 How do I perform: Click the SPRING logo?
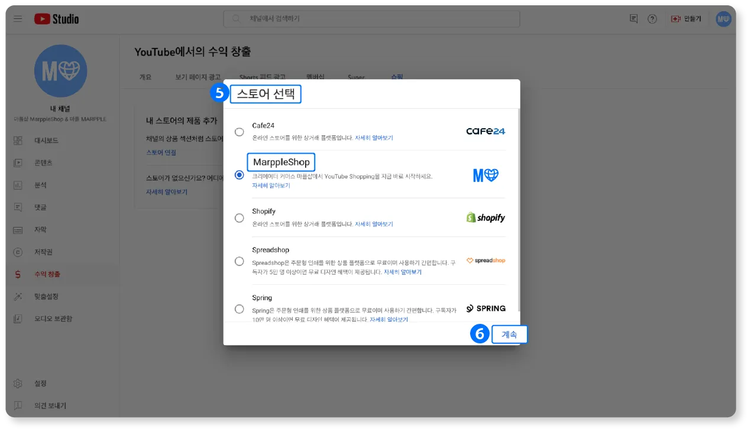click(x=485, y=308)
